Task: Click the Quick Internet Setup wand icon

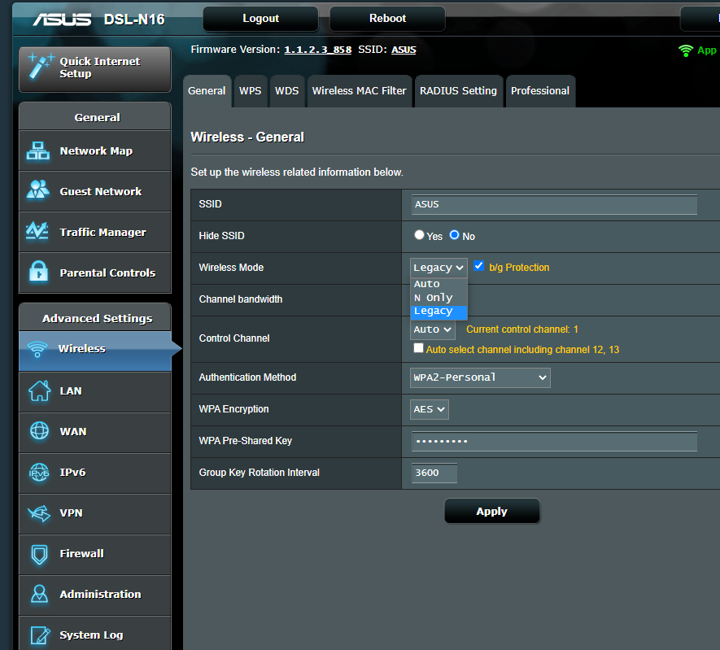Action: point(39,67)
